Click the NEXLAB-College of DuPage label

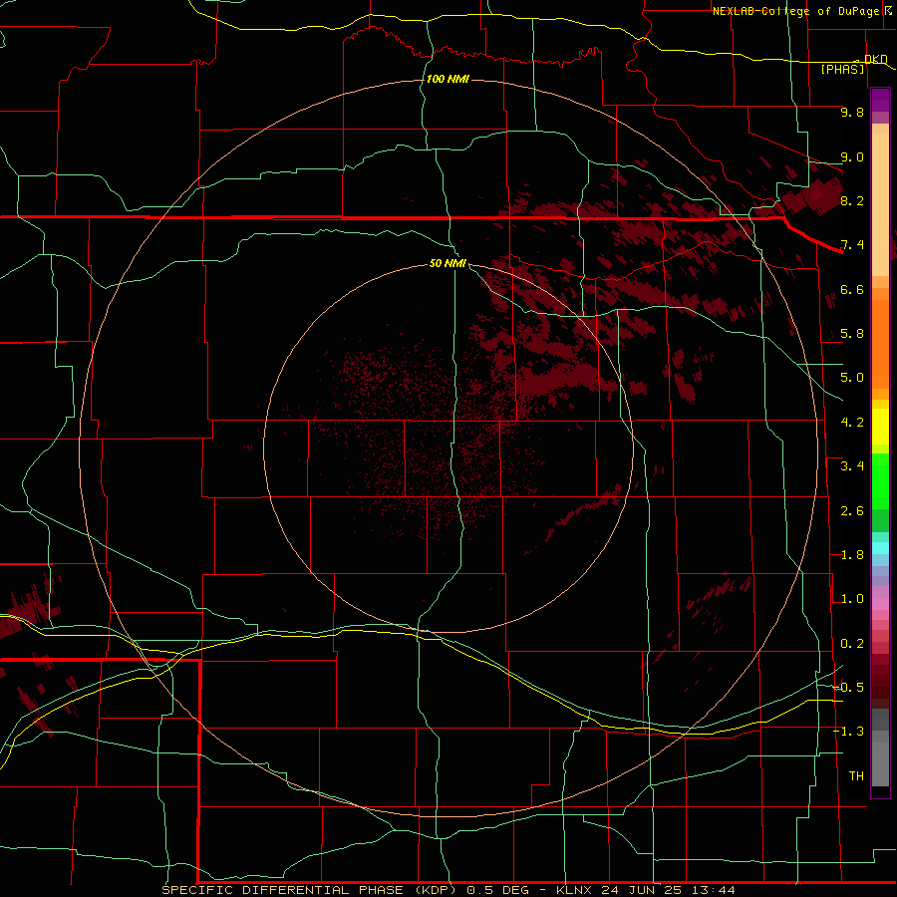pyautogui.click(x=798, y=11)
